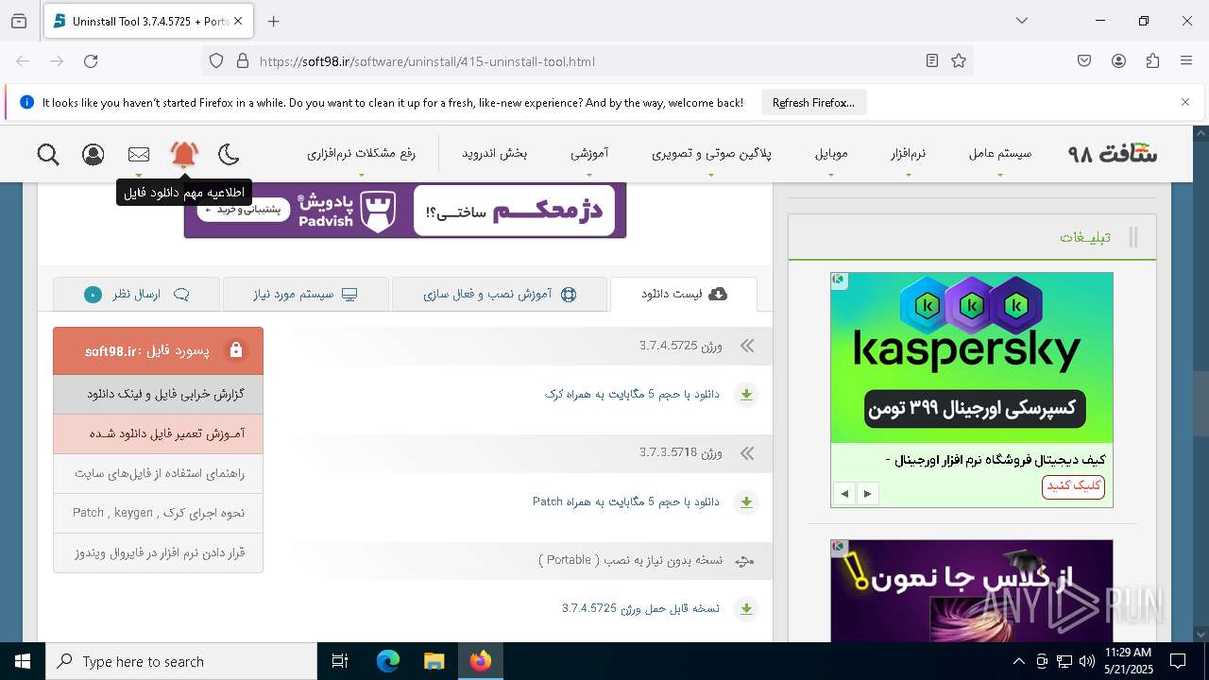Click previous arrow on Kaspersky ad
The image size is (1209, 680).
pyautogui.click(x=844, y=493)
